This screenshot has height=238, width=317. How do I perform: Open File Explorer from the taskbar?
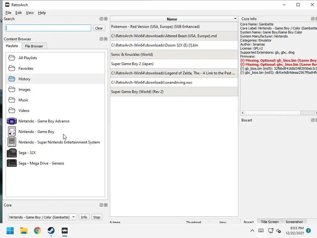pos(24,231)
